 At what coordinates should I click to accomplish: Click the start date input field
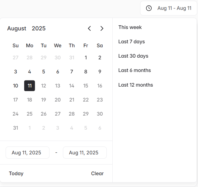(x=28, y=153)
